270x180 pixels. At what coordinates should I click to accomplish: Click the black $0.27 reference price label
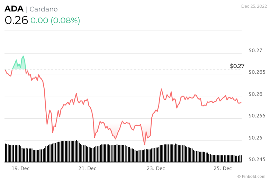point(237,66)
